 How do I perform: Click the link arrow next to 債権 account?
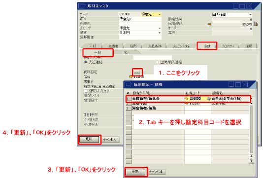coord(131,76)
